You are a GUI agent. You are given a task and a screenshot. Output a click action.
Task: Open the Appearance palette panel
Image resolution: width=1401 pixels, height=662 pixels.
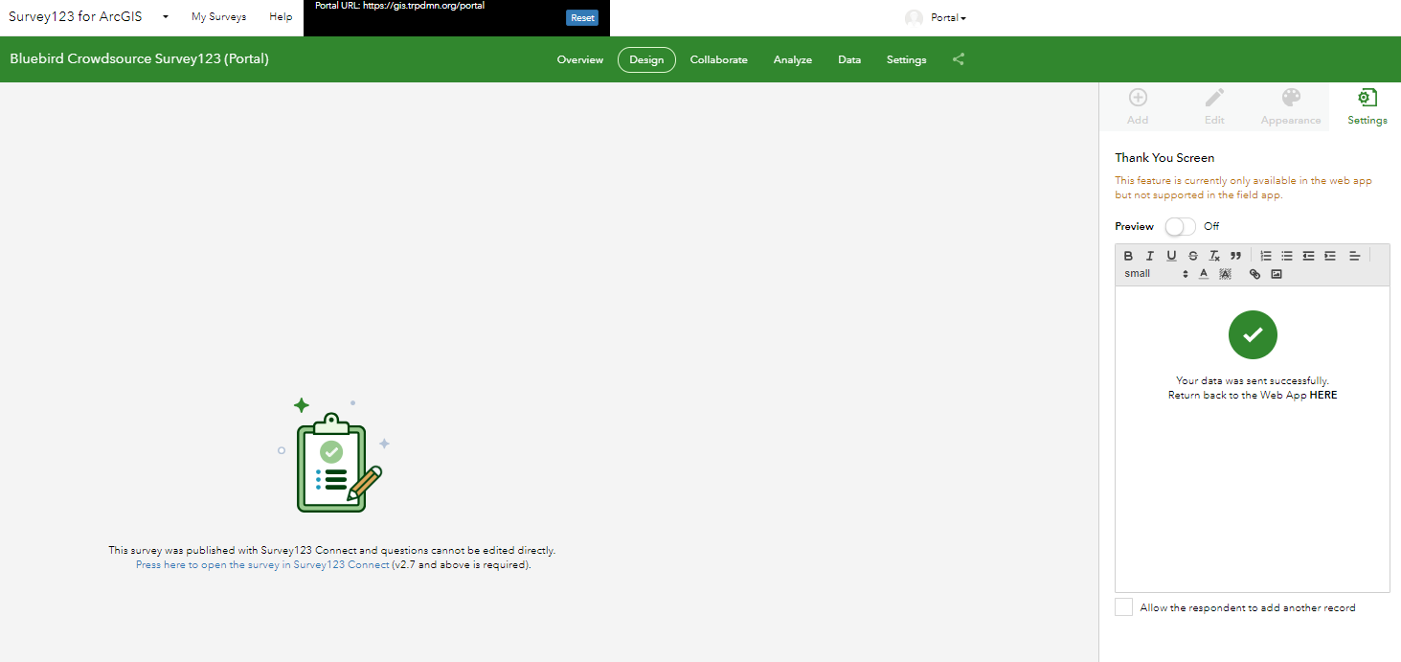click(1291, 106)
